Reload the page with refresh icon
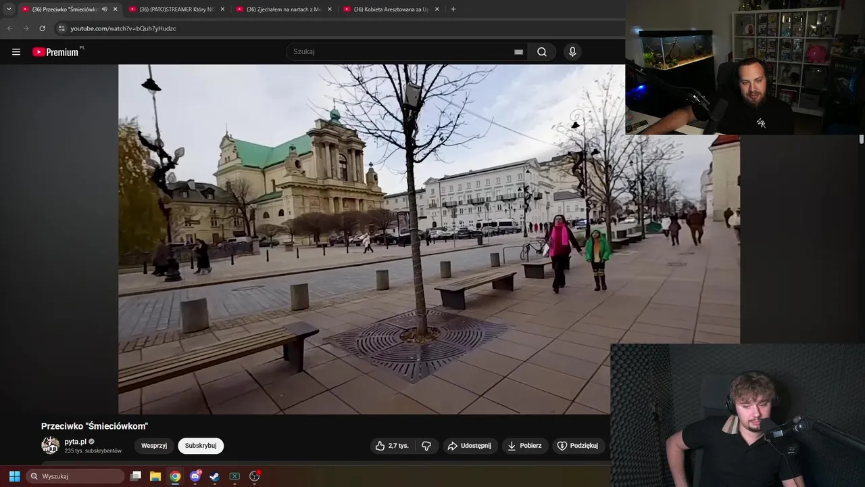Viewport: 865px width, 487px height. (x=42, y=28)
